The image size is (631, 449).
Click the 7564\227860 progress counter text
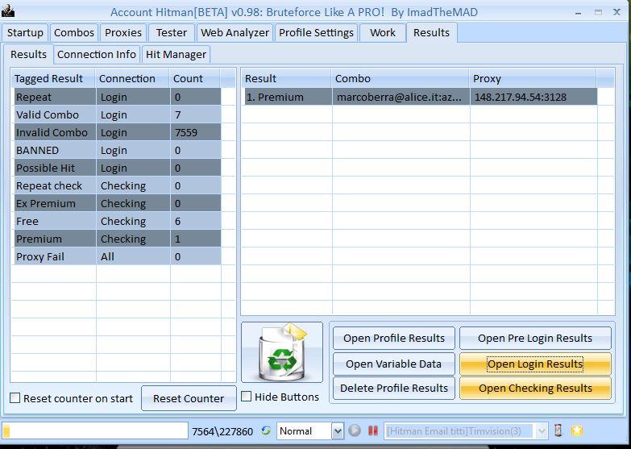pyautogui.click(x=222, y=431)
